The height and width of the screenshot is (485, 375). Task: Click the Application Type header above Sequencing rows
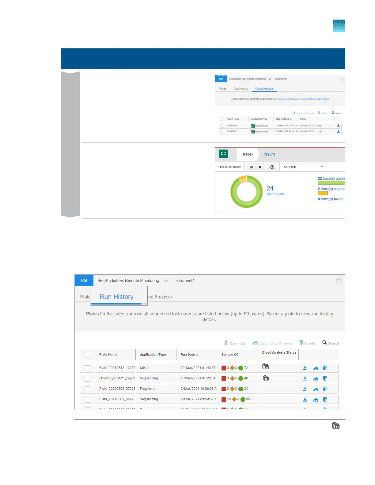click(x=153, y=355)
